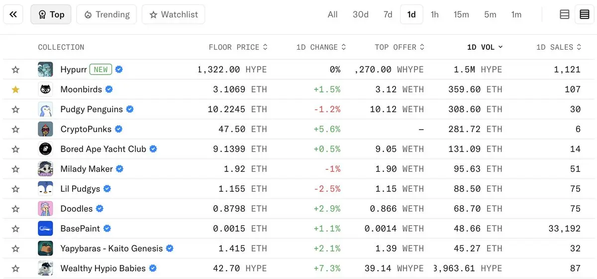Open Wealthy Hypio Babies link
This screenshot has width=597, height=279.
pyautogui.click(x=103, y=268)
